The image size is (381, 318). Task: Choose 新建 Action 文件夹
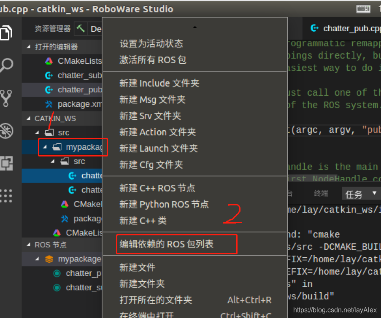(157, 132)
